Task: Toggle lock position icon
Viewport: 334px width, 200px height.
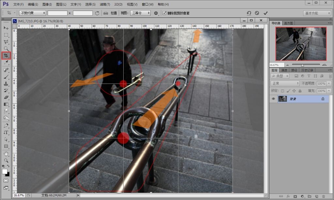Action: tap(294, 91)
